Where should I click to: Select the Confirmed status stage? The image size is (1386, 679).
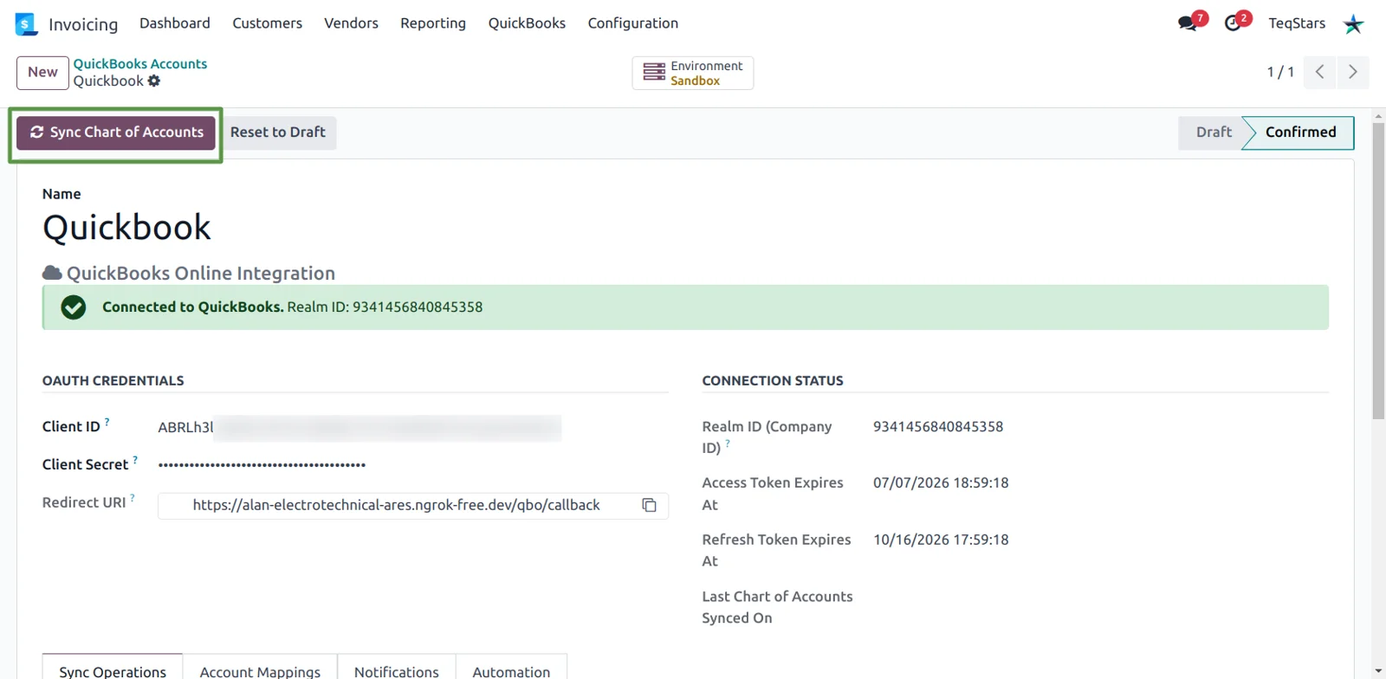click(1300, 133)
